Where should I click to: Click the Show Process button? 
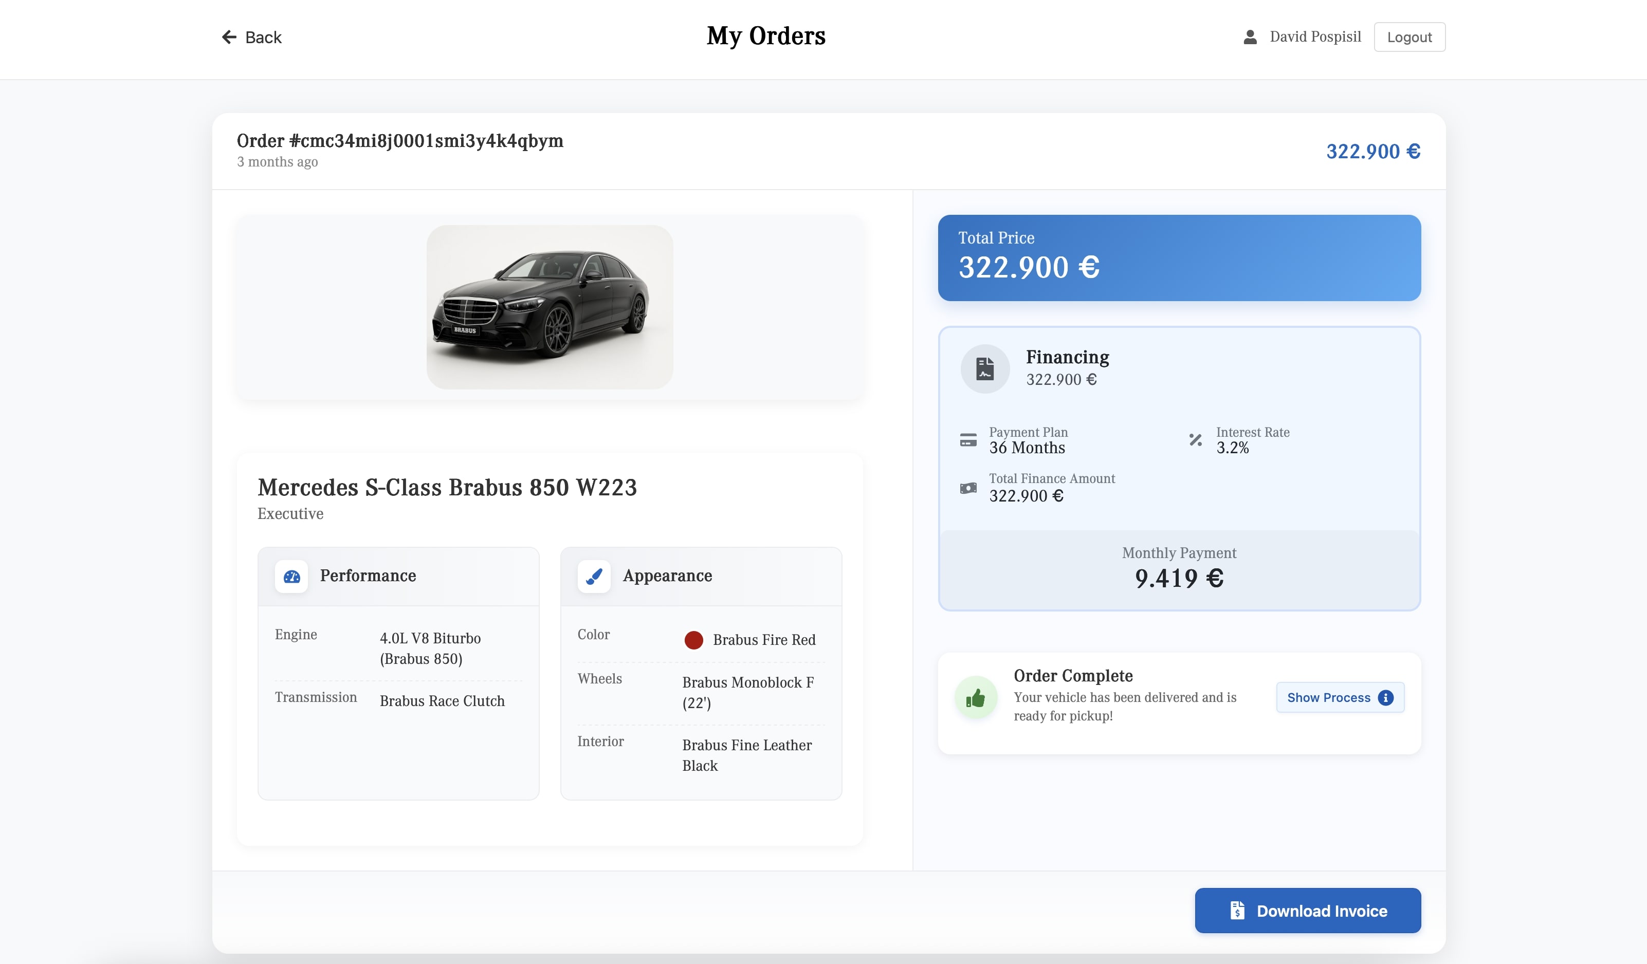coord(1340,697)
